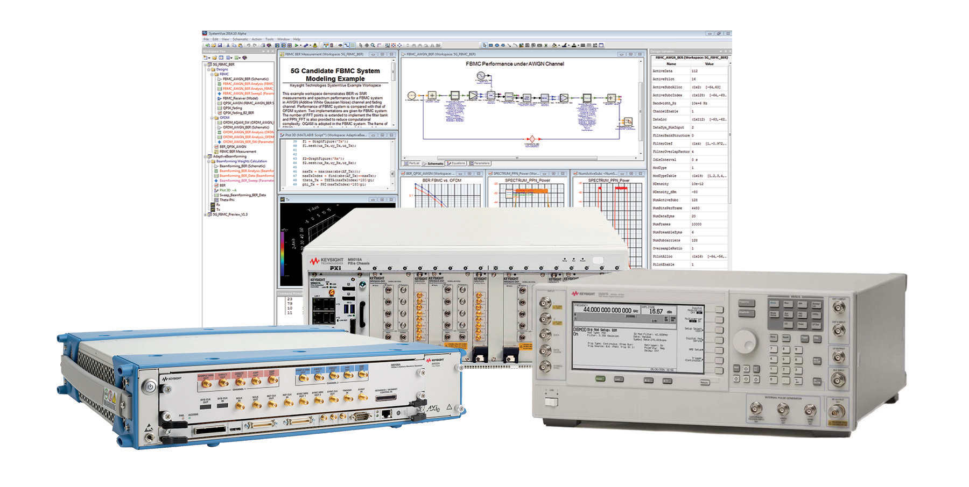The width and height of the screenshot is (969, 487).
Task: Collapse the OFDM folder in workspace tree
Action: [213, 118]
